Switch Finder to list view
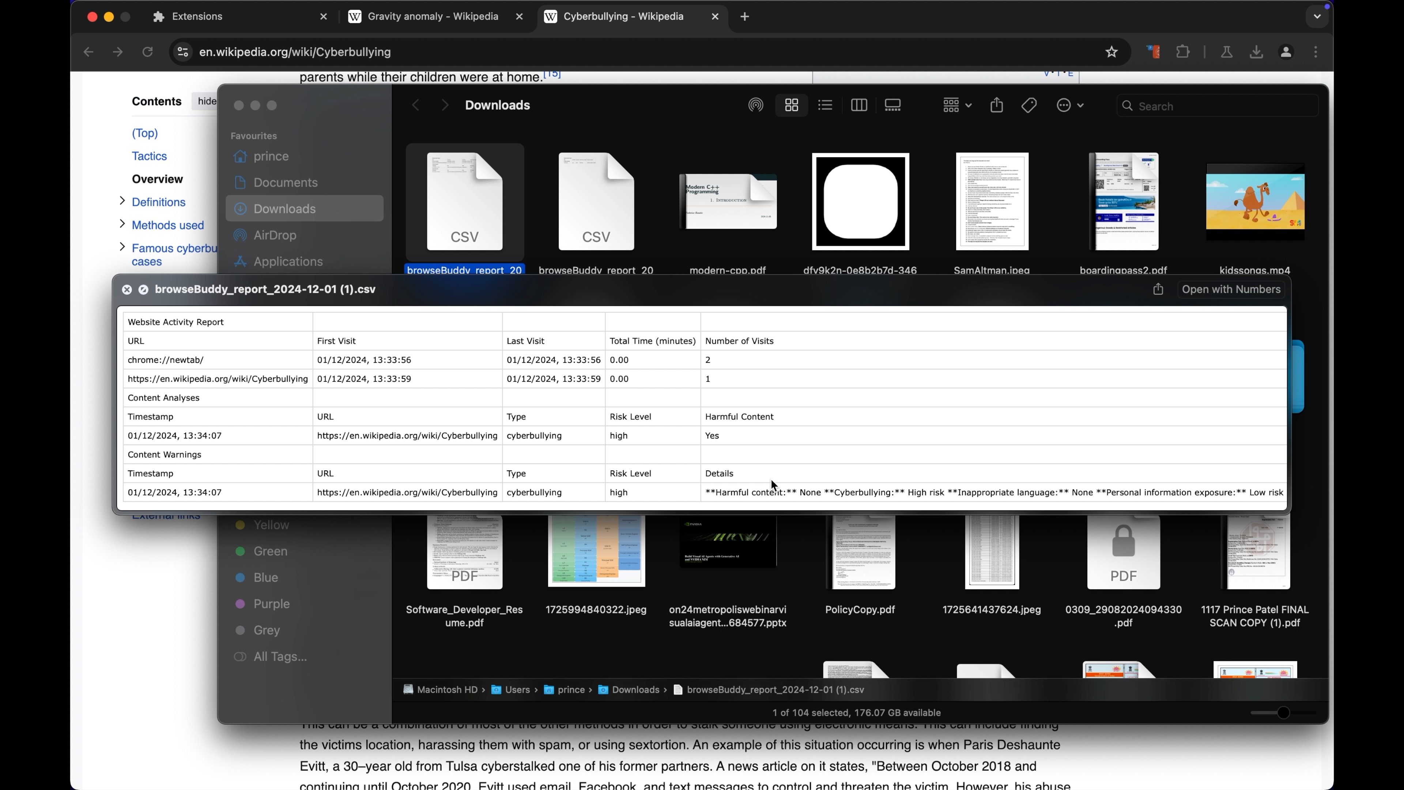Viewport: 1404px width, 790px height. pyautogui.click(x=825, y=105)
